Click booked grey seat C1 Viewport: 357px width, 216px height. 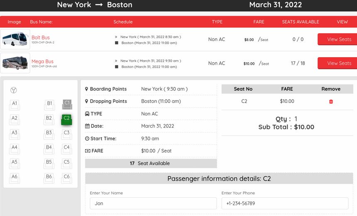(x=67, y=104)
